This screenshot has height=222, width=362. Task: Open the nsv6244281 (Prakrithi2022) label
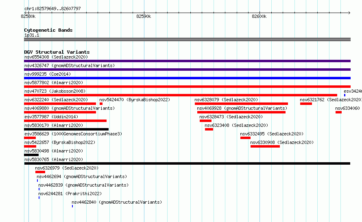pyautogui.click(x=70, y=194)
